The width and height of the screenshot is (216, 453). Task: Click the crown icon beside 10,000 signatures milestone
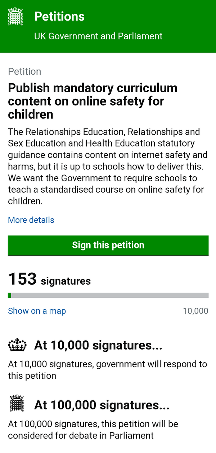pos(17,345)
